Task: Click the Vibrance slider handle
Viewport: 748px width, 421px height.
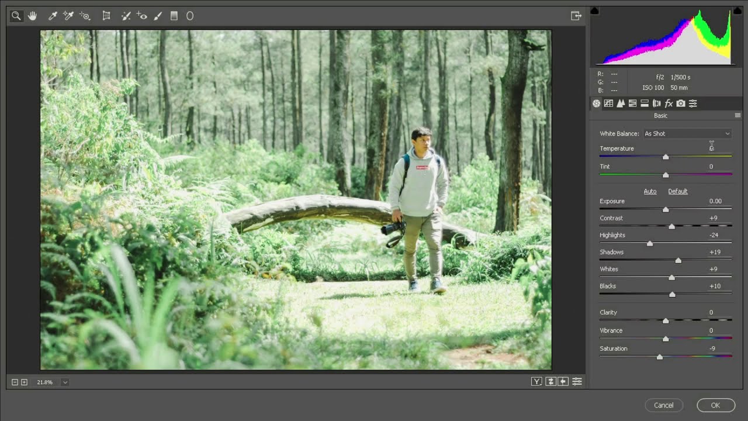Action: coord(666,339)
